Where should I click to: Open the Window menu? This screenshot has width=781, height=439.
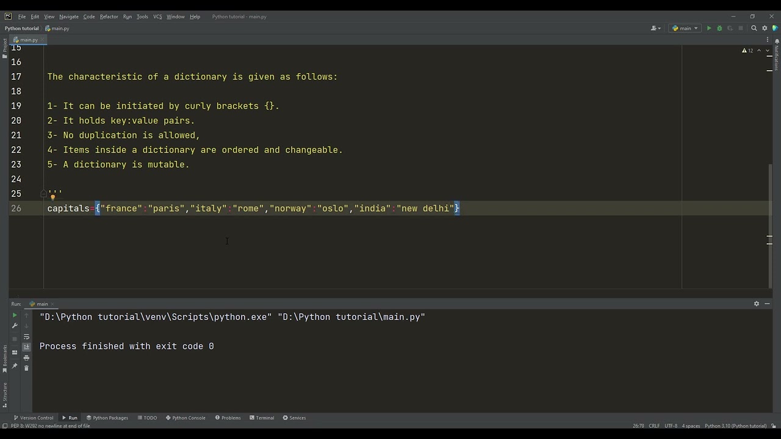[x=176, y=16]
